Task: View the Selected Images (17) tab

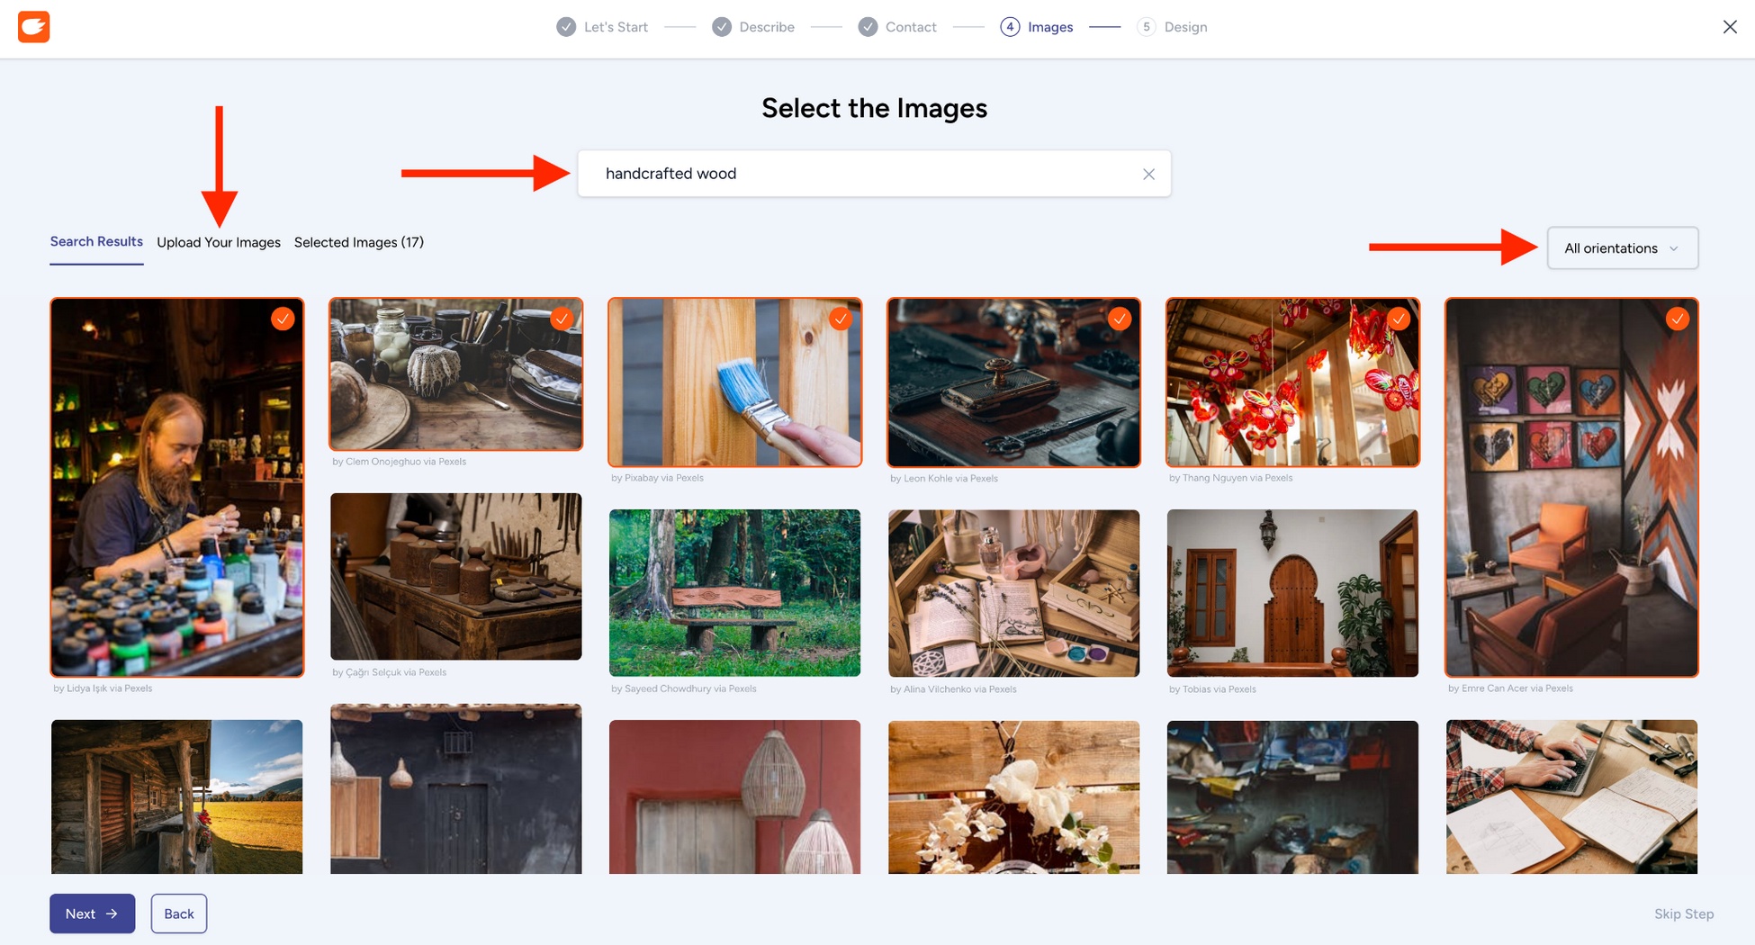Action: coord(358,241)
